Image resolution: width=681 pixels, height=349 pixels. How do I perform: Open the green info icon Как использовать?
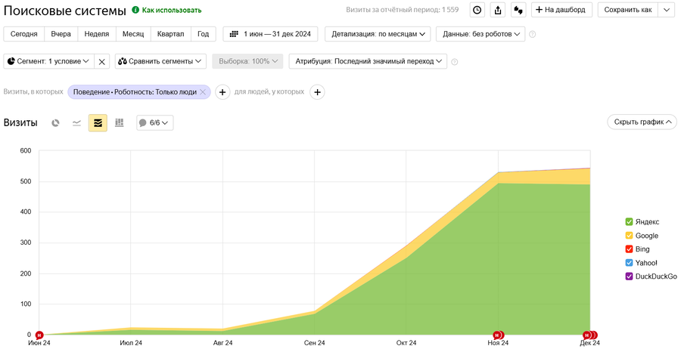point(135,10)
